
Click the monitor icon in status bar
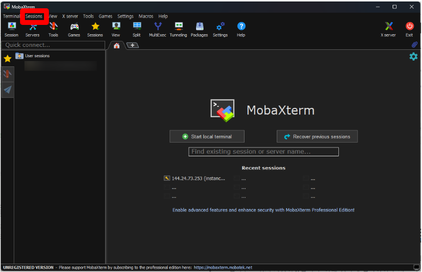[417, 267]
